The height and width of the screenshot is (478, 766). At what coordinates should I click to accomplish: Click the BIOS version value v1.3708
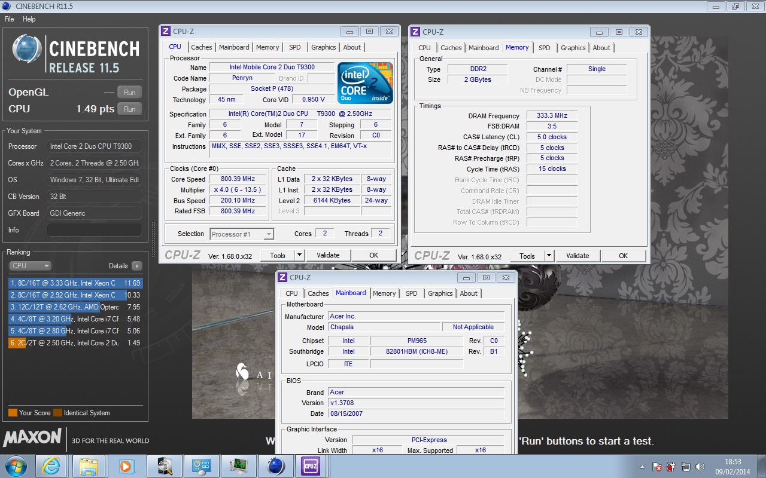(x=416, y=403)
